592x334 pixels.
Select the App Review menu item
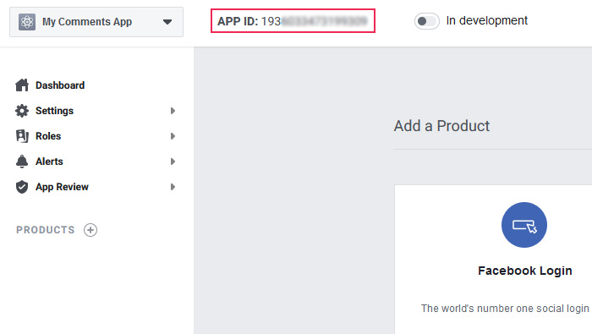coord(62,187)
